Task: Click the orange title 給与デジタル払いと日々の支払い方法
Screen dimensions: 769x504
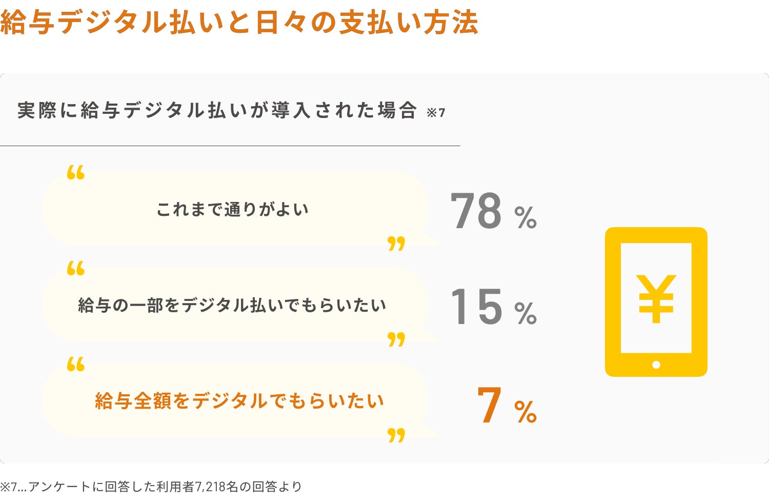Action: (239, 22)
